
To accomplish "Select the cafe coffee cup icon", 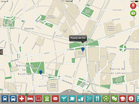I will pos(72,99).
